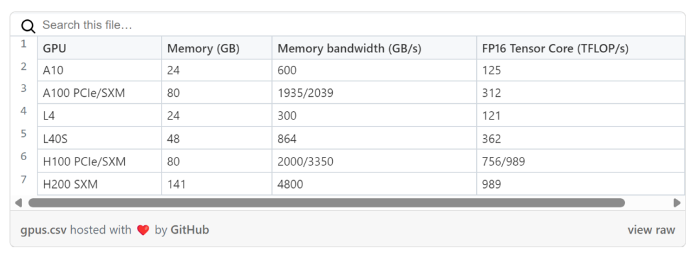Select the Memory bandwidth (GB/s) header
This screenshot has height=257, width=698.
[x=374, y=48]
